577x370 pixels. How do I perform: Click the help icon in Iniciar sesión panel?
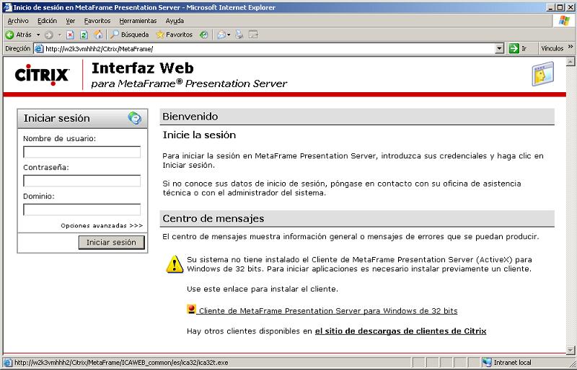click(x=134, y=118)
